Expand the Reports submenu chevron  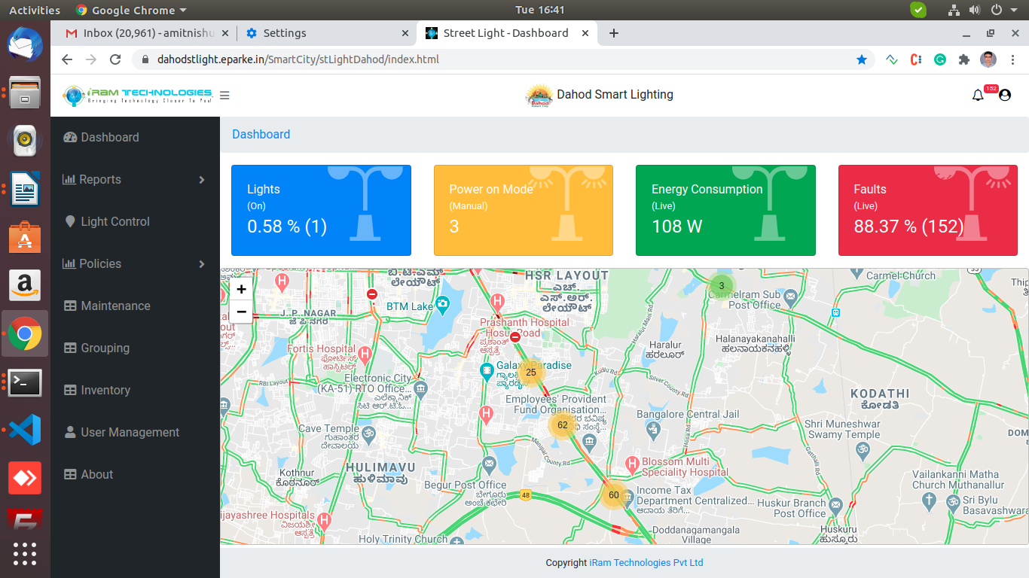tap(201, 180)
